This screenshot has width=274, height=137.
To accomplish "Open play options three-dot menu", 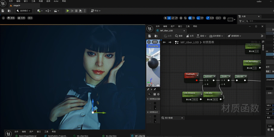I will (x=85, y=11).
